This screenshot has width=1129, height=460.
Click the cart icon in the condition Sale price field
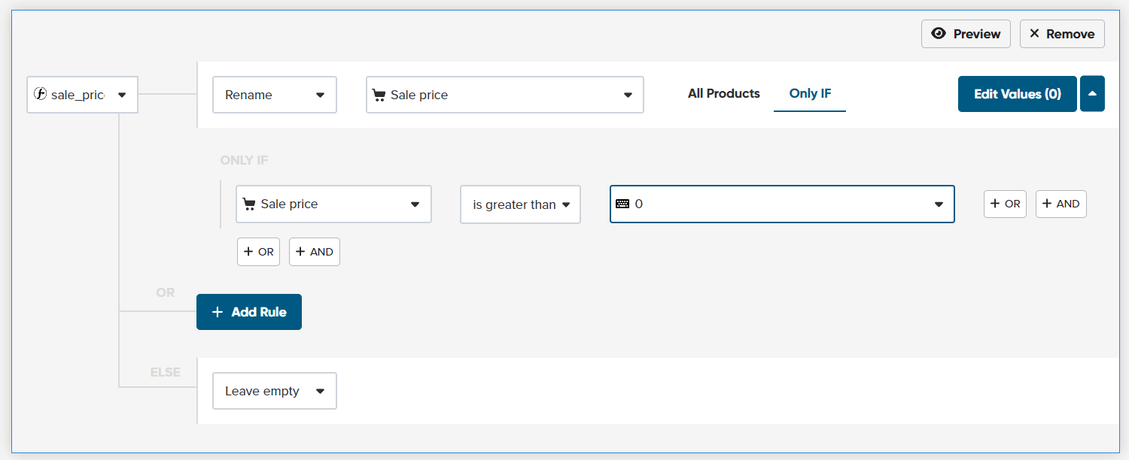[249, 204]
